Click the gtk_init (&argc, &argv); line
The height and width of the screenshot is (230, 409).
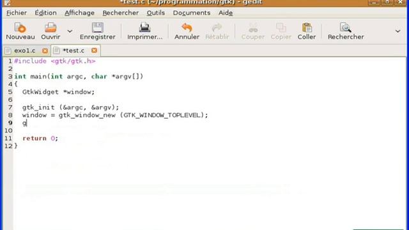point(70,107)
